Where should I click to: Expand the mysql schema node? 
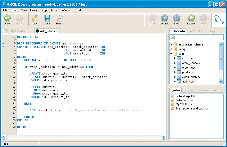(x=171, y=49)
